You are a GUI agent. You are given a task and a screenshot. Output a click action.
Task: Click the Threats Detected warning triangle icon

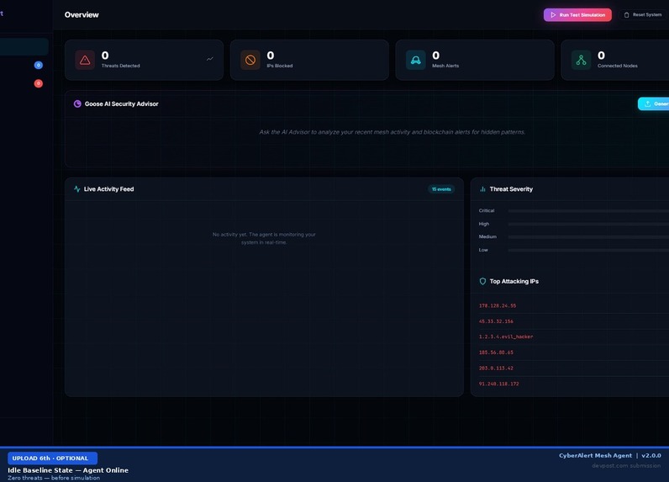tap(85, 60)
